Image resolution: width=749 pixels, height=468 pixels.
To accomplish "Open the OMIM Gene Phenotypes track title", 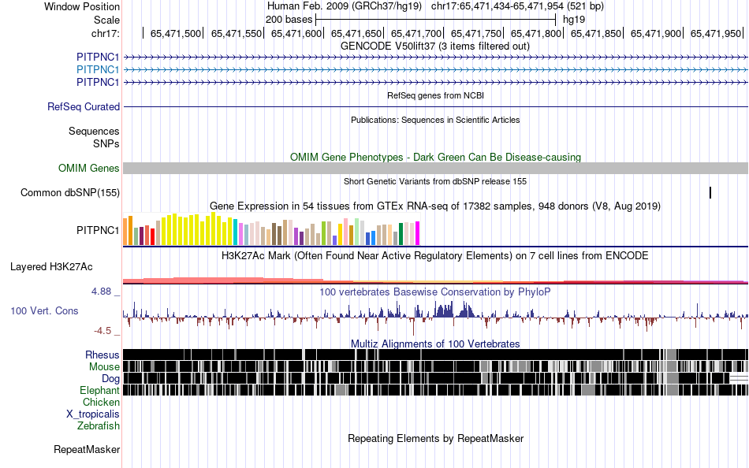I will (435, 157).
